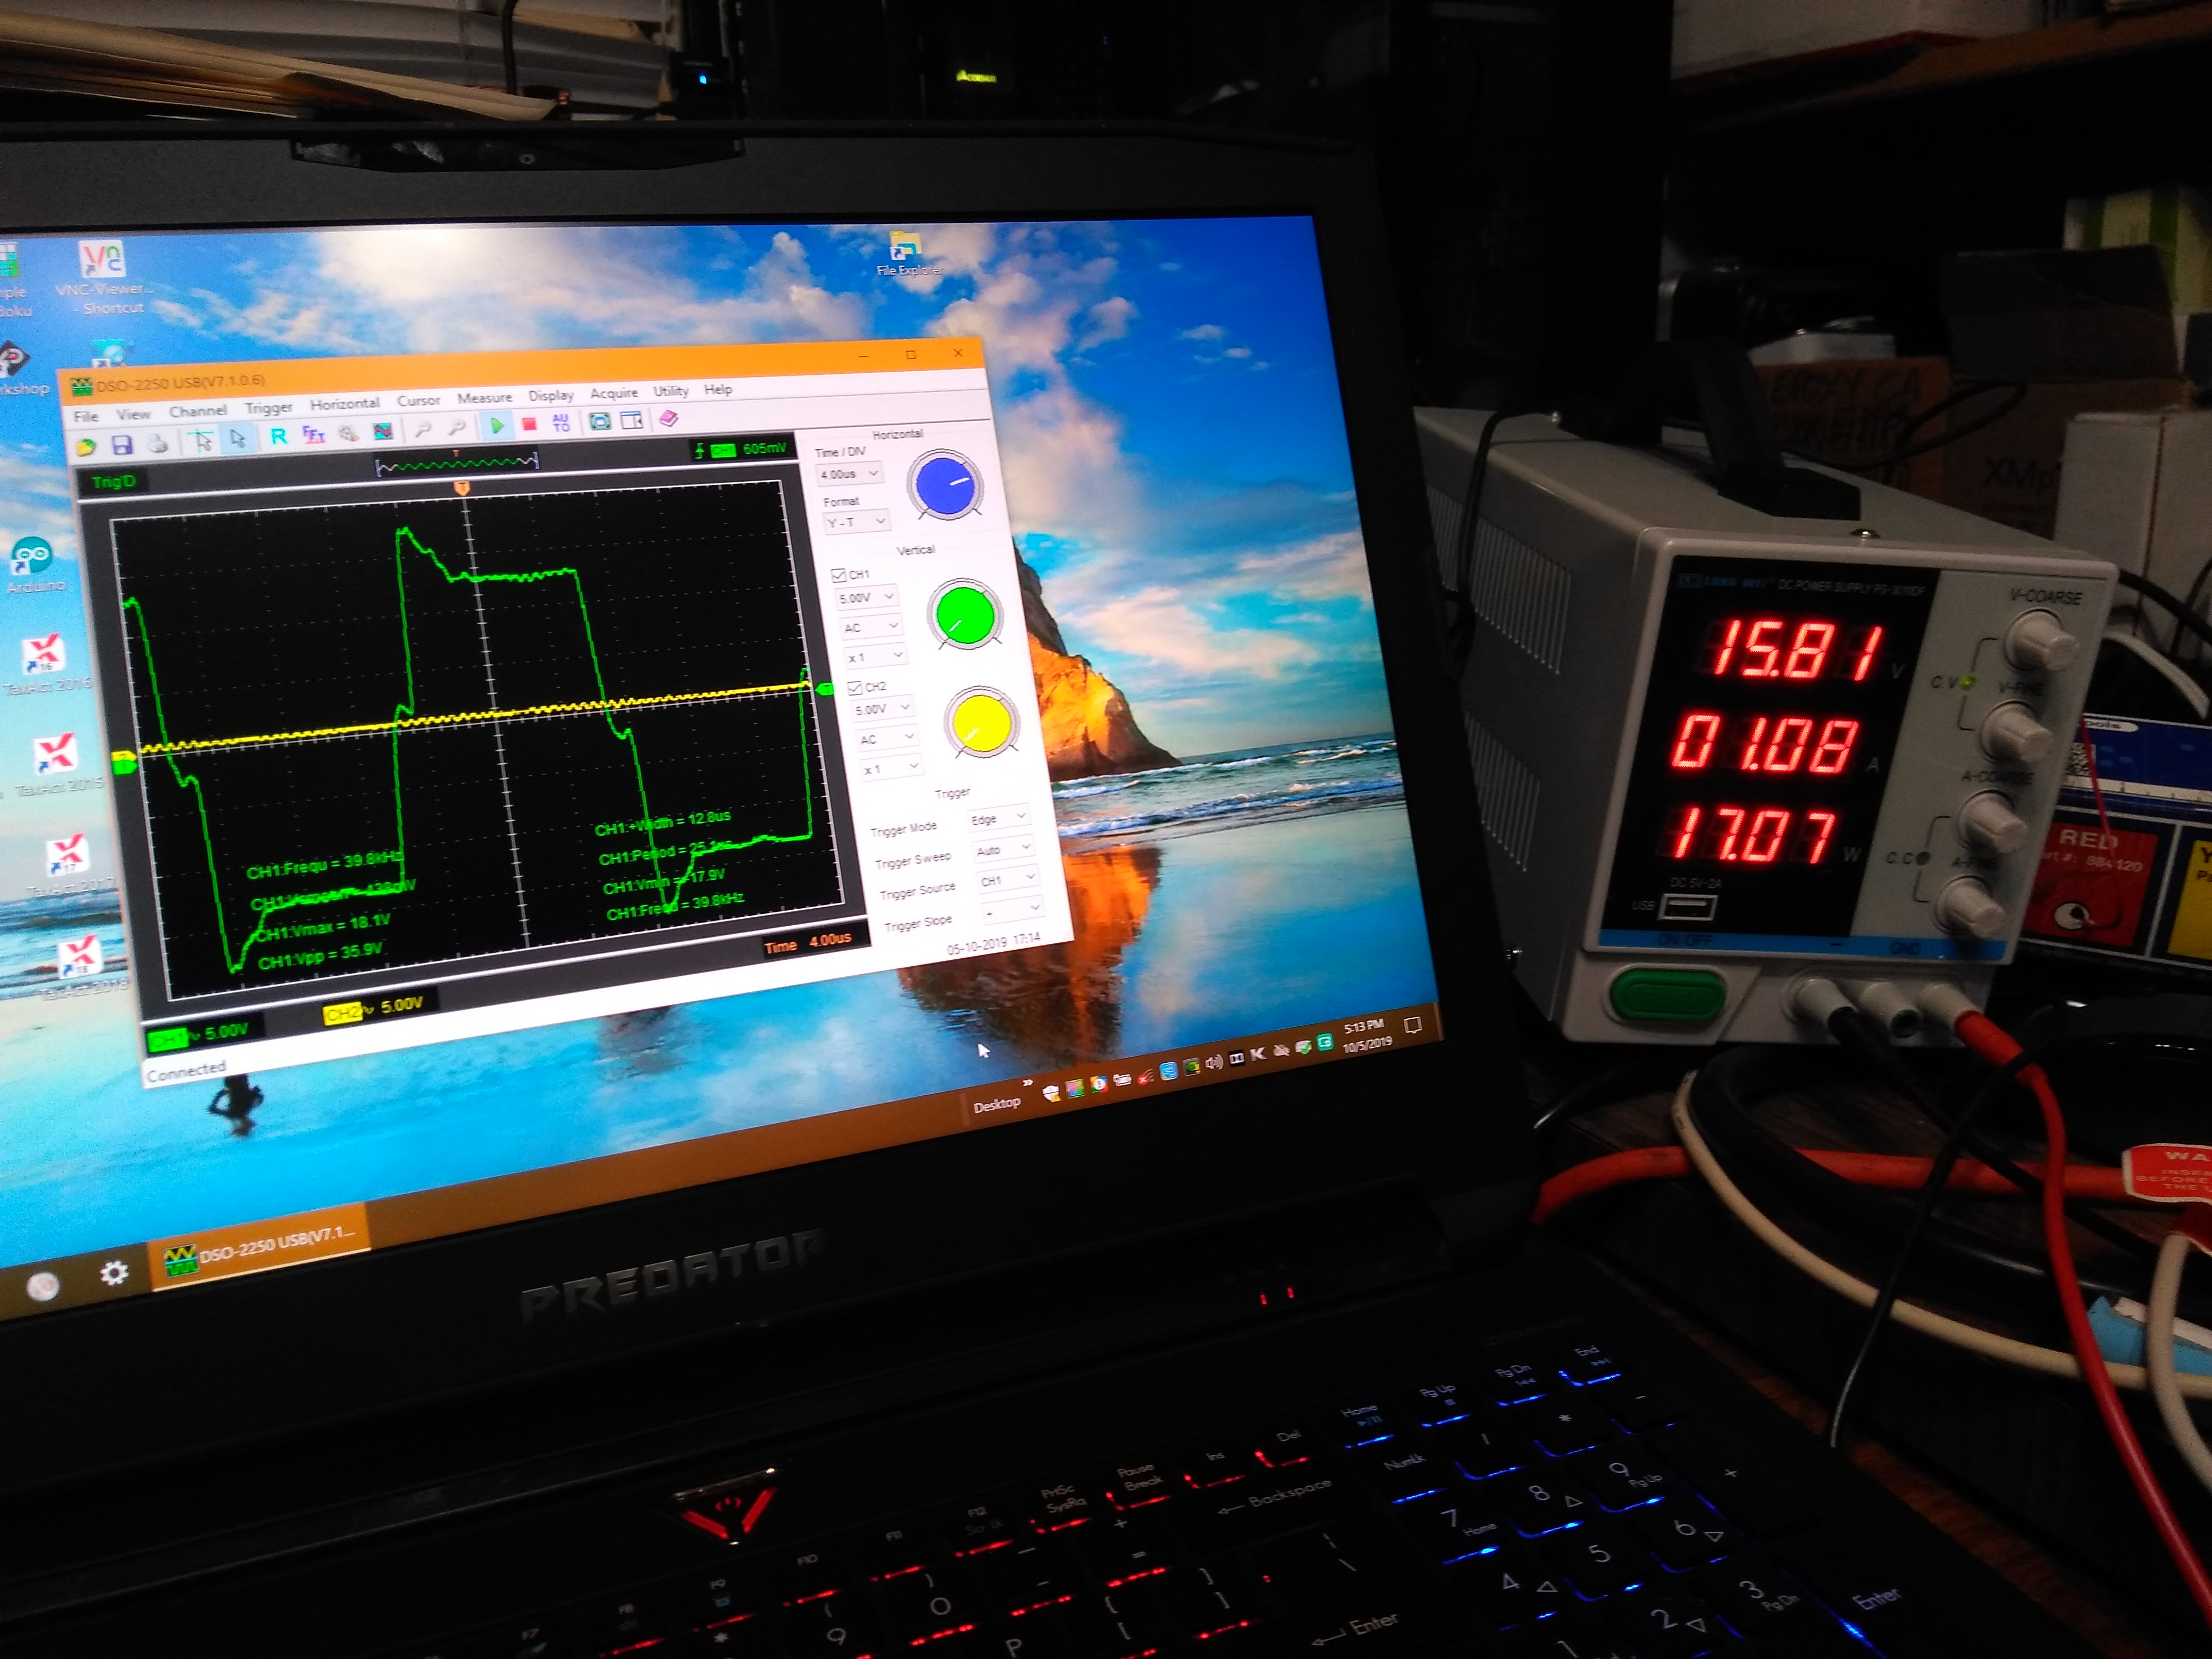Viewport: 2212px width, 1659px height.
Task: Toggle the CH2 channel checkbox
Action: pos(854,687)
